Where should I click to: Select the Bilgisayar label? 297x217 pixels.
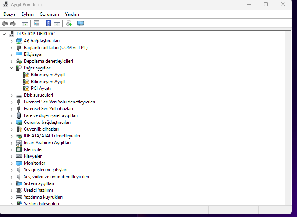pyautogui.click(x=33, y=54)
